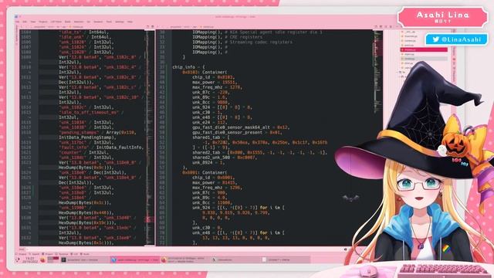Click the Asahi Lina name banner
494x278 pixels.
point(442,17)
